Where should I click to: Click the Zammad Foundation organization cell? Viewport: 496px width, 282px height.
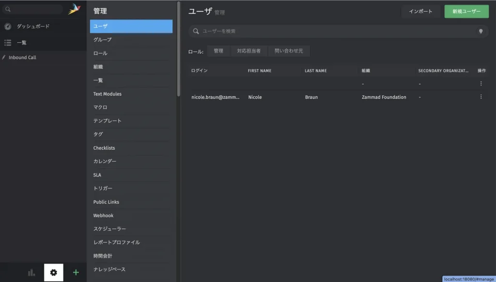pos(384,97)
